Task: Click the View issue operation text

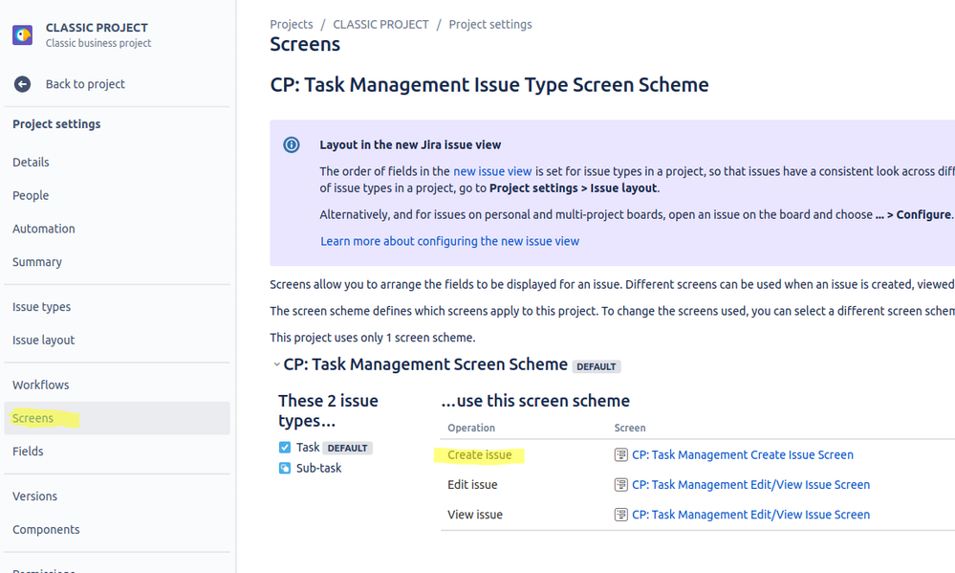Action: (x=475, y=515)
